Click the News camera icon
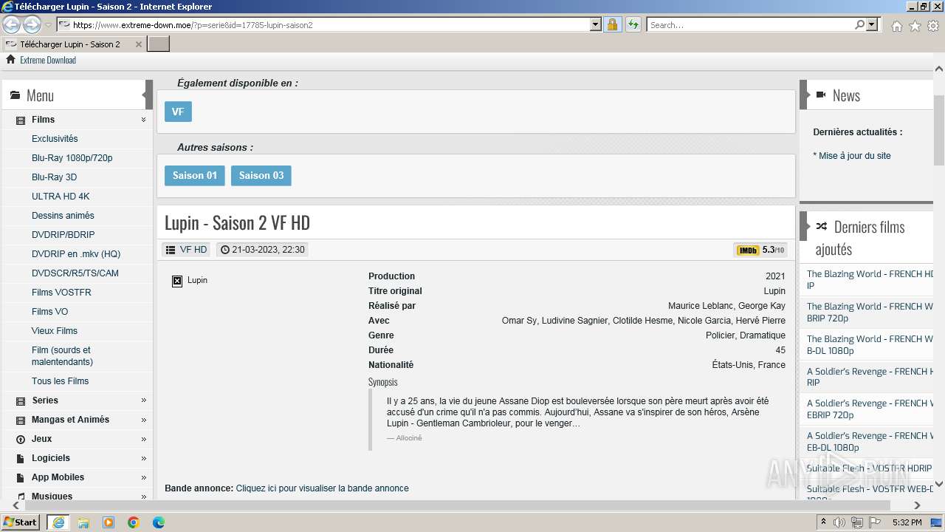The image size is (945, 532). (x=821, y=95)
